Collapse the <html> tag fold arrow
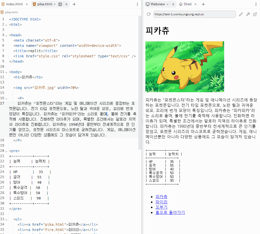 tap(6, 25)
